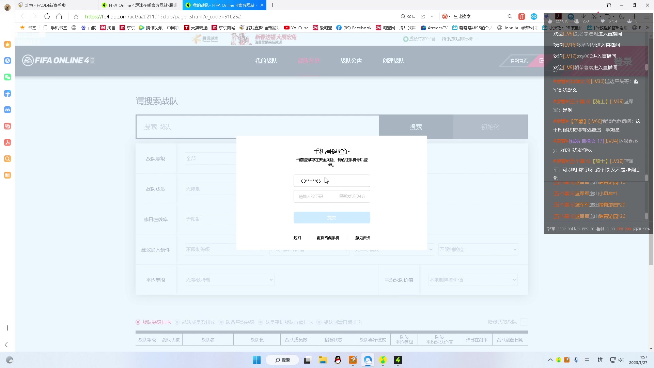Image resolution: width=654 pixels, height=368 pixels.
Task: Select 战队成员数排序 radio button
Action: click(x=177, y=322)
